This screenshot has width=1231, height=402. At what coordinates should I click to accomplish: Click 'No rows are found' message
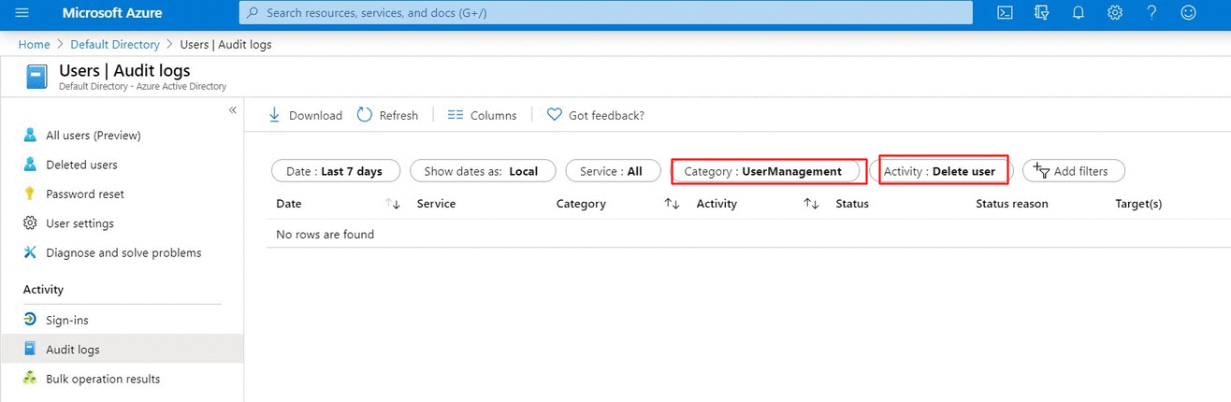tap(325, 235)
